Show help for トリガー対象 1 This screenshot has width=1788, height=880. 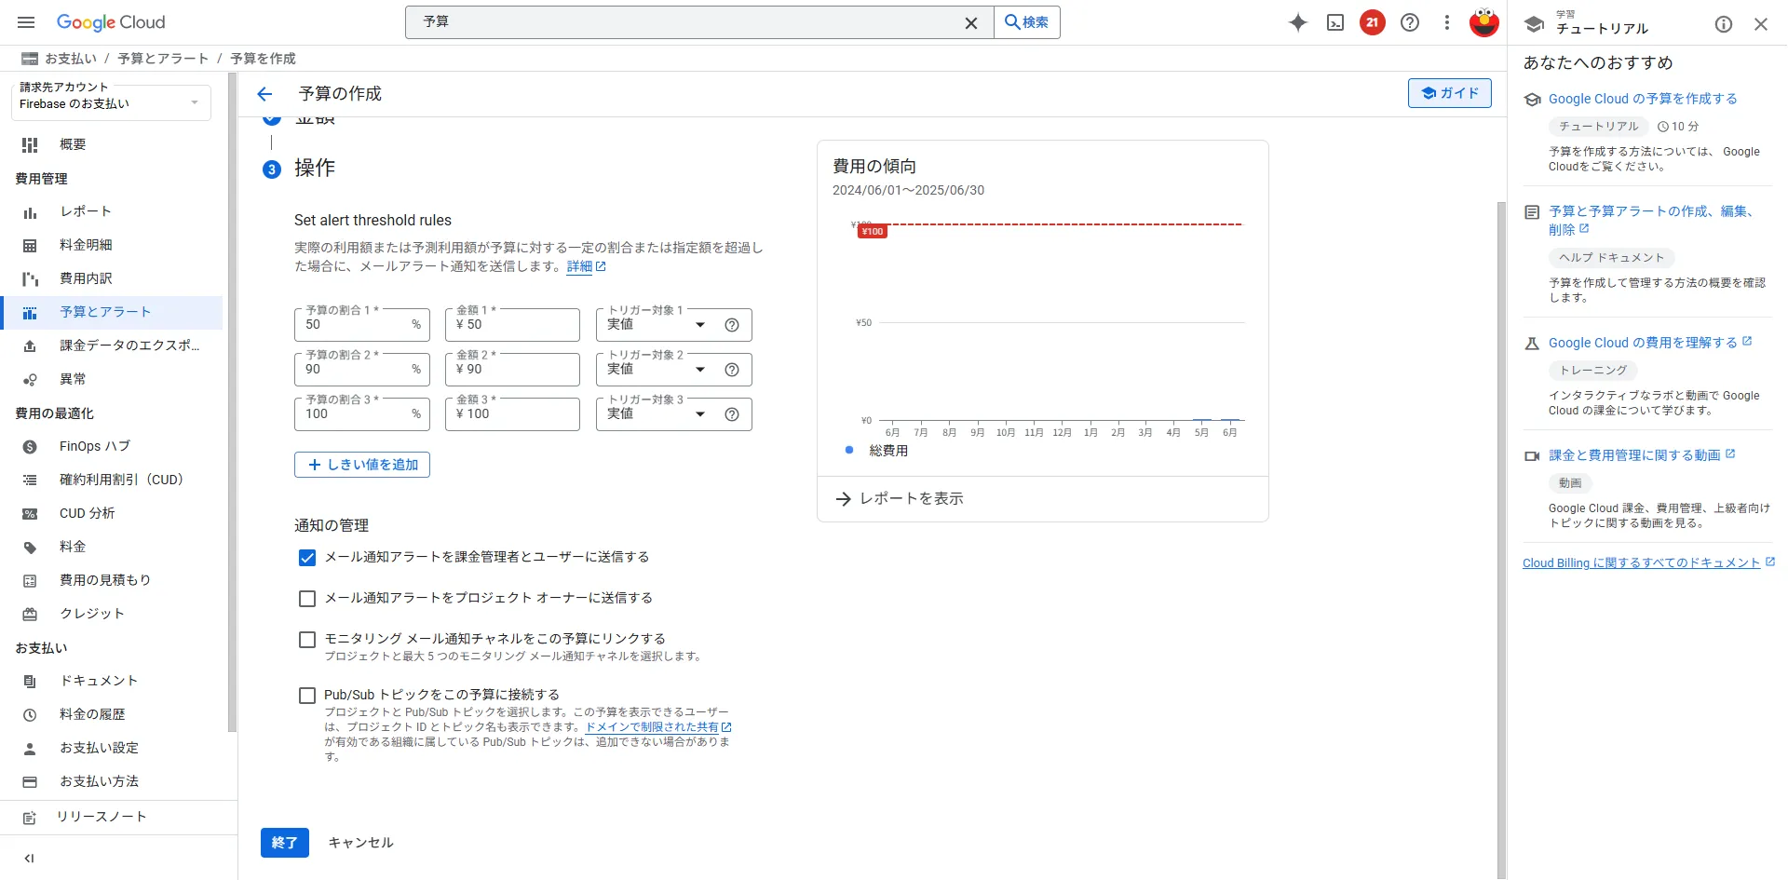click(x=732, y=325)
